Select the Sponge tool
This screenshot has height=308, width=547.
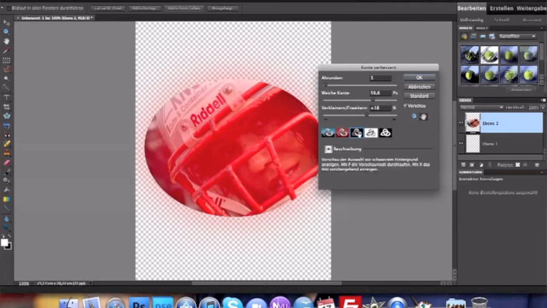6,228
